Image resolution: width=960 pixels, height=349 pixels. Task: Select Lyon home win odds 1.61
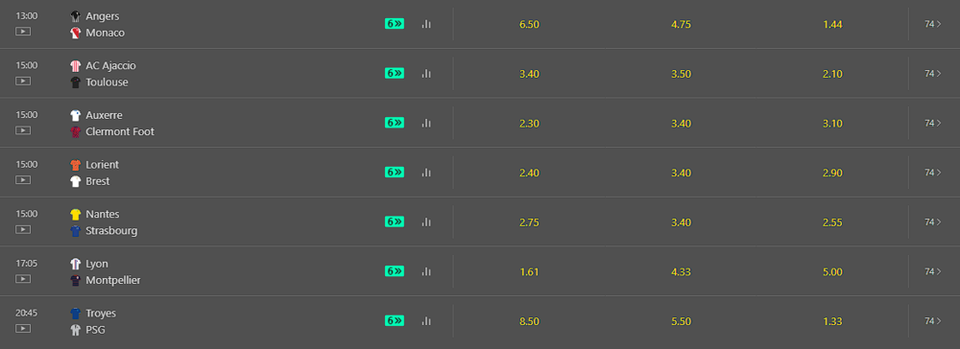(x=529, y=272)
